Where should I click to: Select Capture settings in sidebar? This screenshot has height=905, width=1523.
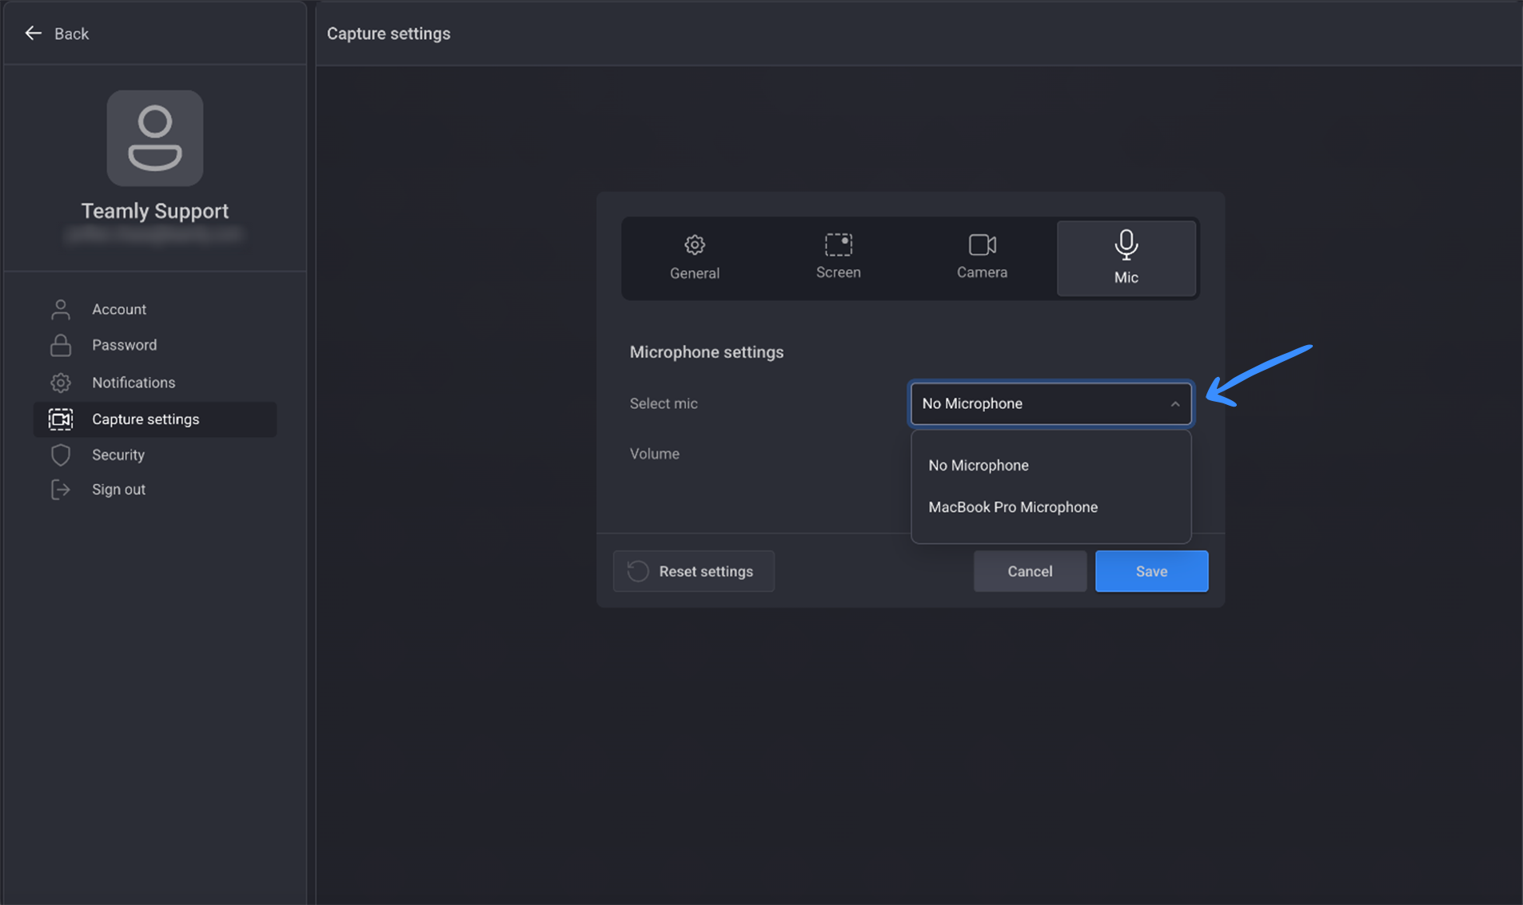(154, 419)
